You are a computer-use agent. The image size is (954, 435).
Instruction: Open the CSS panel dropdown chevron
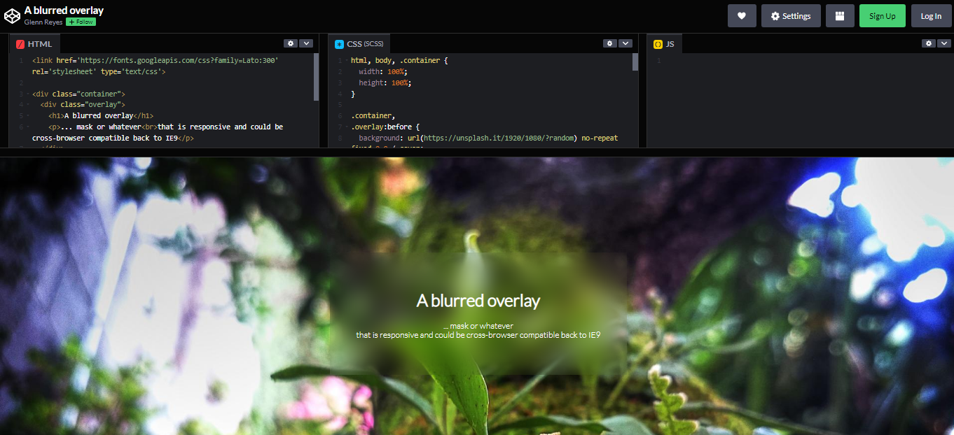(x=625, y=43)
